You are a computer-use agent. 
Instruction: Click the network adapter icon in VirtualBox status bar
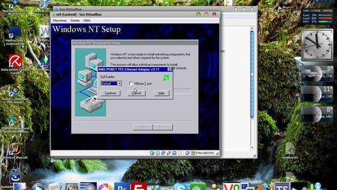coord(163,153)
